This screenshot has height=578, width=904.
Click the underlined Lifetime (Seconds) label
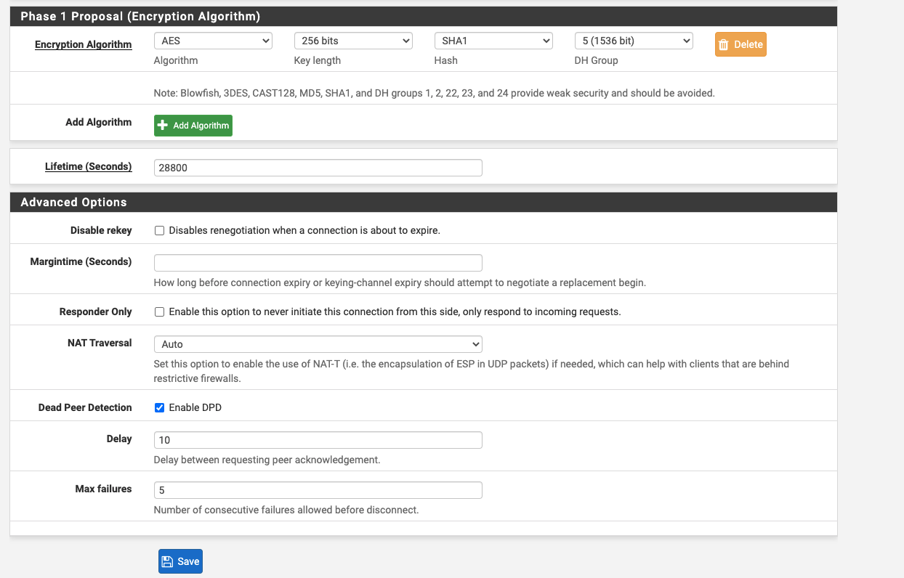pos(89,166)
